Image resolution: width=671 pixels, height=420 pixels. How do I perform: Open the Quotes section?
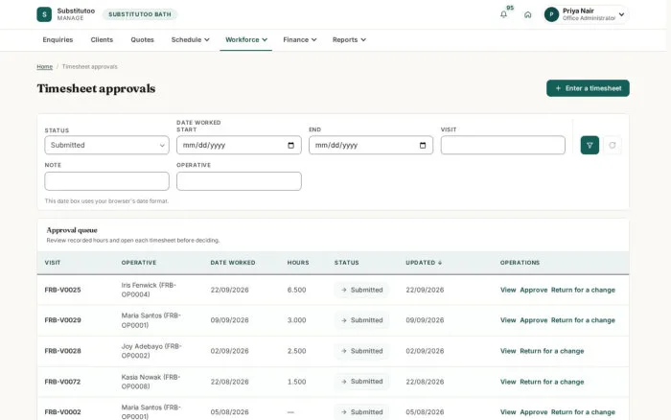(x=142, y=40)
